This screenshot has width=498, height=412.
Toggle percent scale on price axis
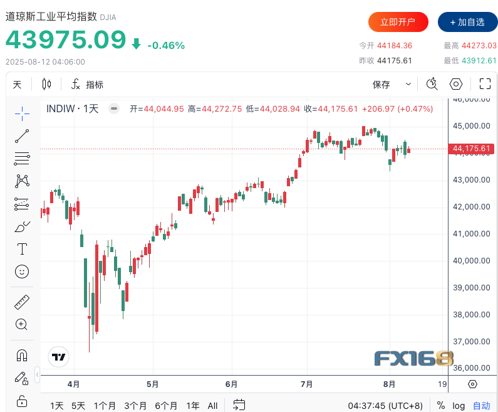click(441, 406)
